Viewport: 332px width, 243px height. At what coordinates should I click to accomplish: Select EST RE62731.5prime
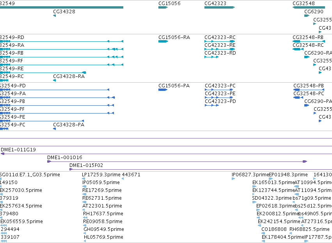(102, 198)
